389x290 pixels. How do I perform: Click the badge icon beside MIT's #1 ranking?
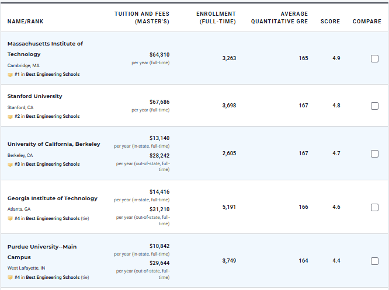pos(10,75)
